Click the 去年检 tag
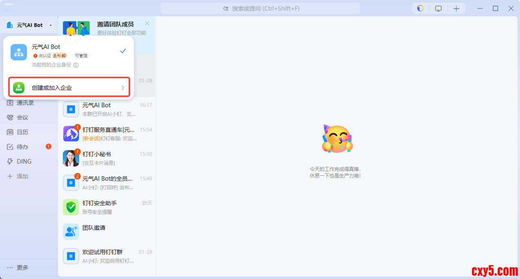Image resolution: width=520 pixels, height=279 pixels. point(60,55)
